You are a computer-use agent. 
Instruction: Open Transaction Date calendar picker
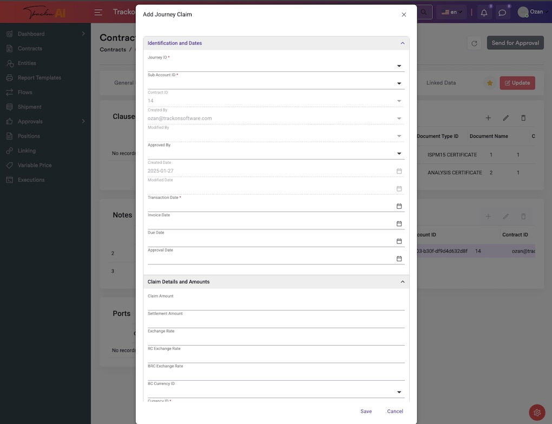coord(399,206)
